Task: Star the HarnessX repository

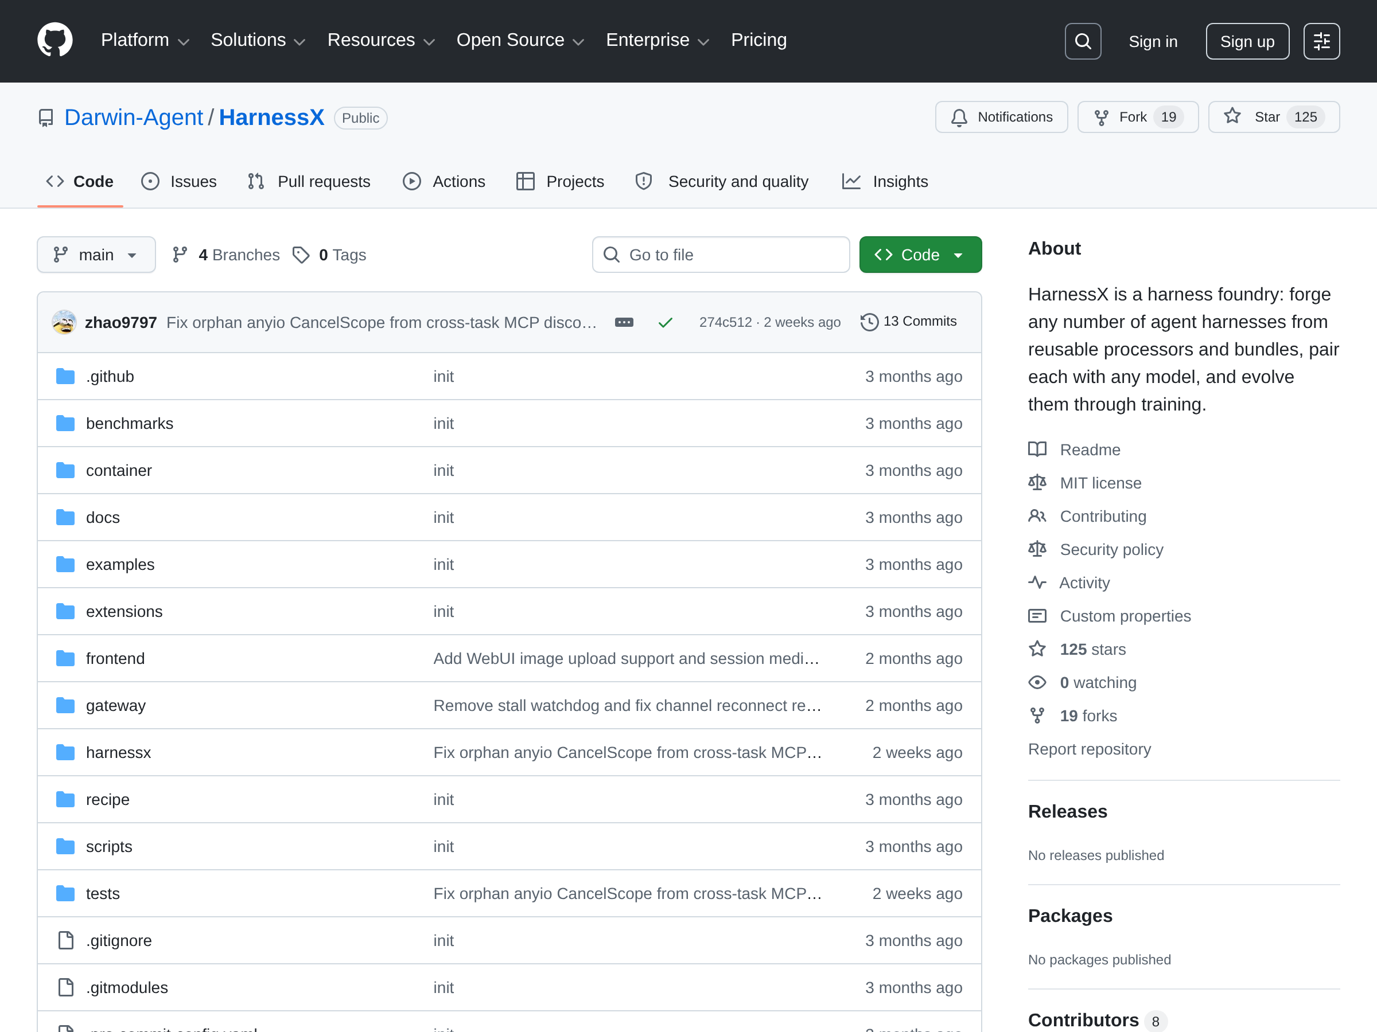Action: 1273,117
